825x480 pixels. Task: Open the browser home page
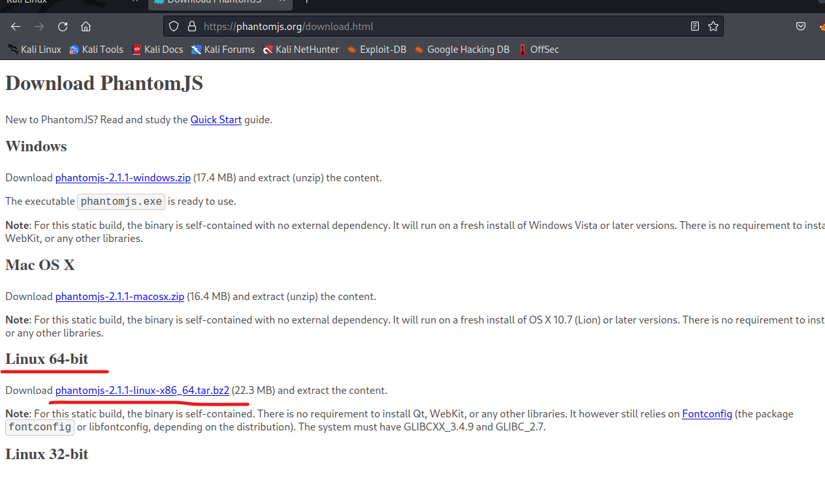[86, 27]
